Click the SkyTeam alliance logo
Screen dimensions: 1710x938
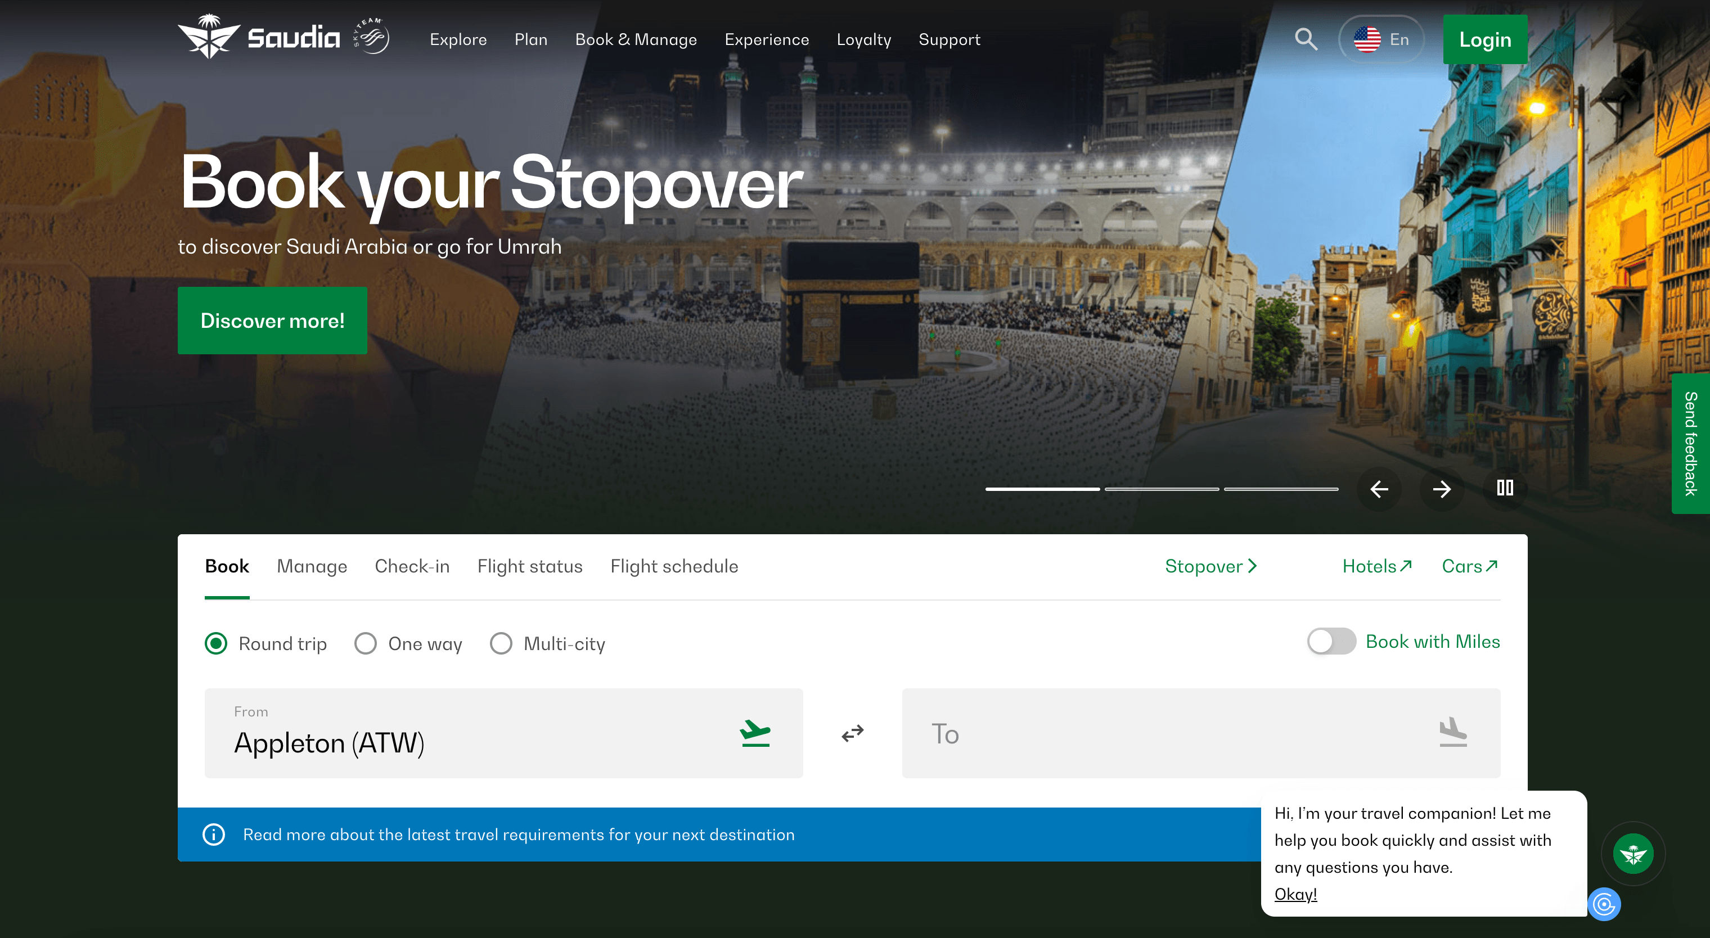pyautogui.click(x=371, y=37)
